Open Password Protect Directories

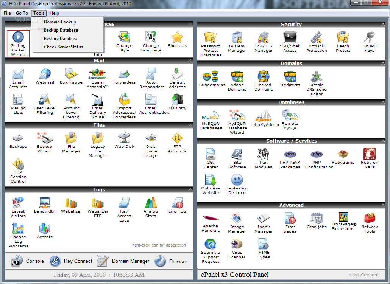pos(211,45)
